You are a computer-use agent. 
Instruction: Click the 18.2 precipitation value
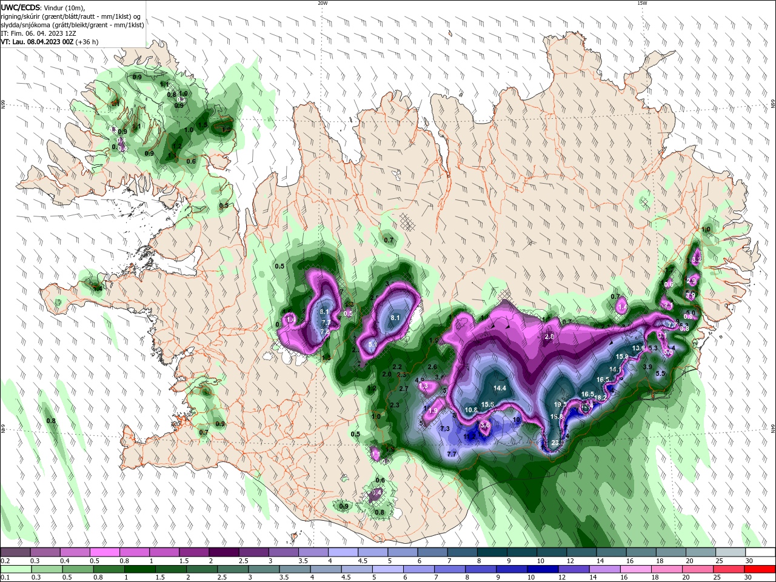(600, 398)
